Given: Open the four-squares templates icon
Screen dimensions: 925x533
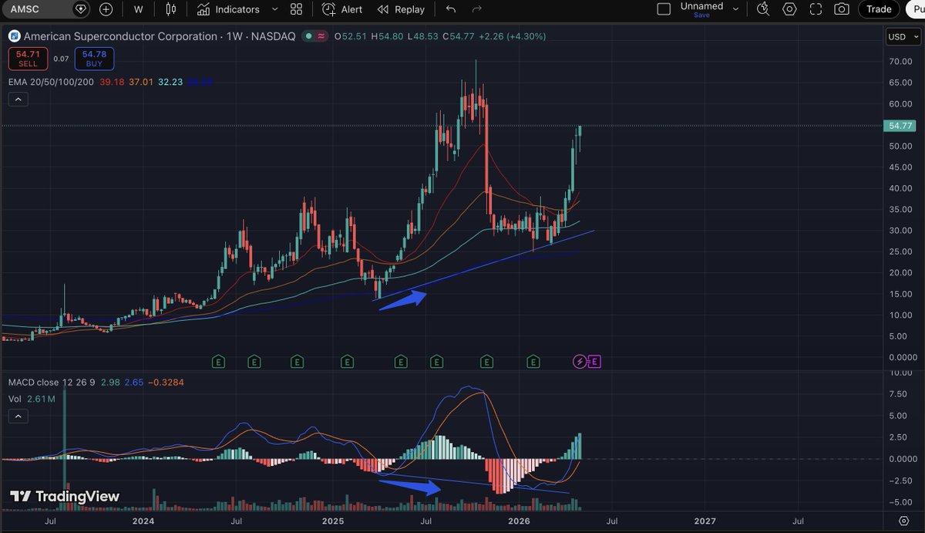Looking at the screenshot, I should tap(296, 9).
